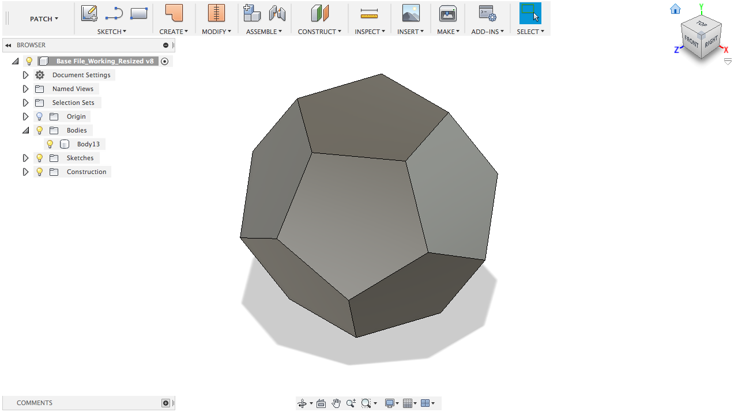Image resolution: width=738 pixels, height=412 pixels.
Task: Select the sketch Rectangle tool icon
Action: point(139,13)
